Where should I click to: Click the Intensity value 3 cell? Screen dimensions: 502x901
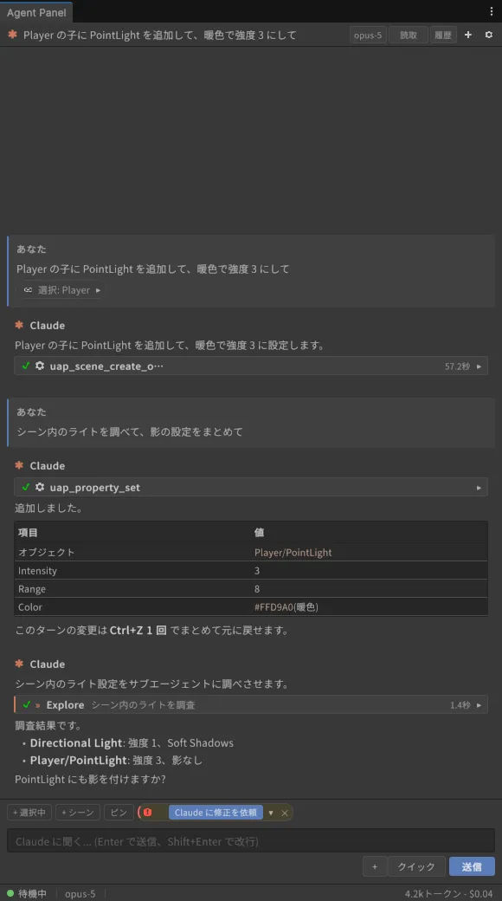coord(257,571)
